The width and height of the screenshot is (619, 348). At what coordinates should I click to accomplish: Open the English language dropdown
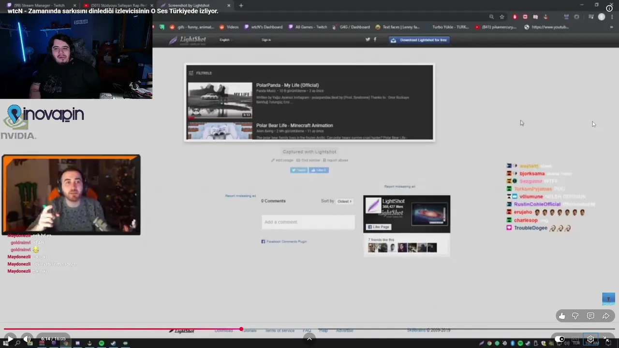[x=225, y=40]
